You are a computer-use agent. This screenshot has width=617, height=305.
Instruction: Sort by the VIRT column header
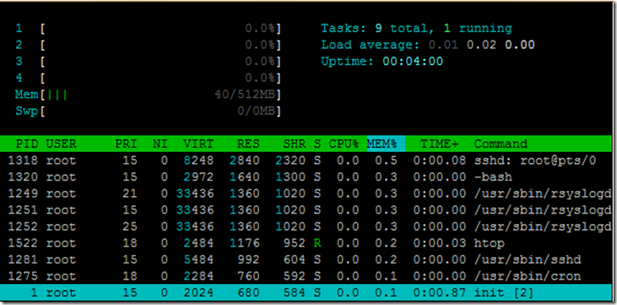pos(198,144)
